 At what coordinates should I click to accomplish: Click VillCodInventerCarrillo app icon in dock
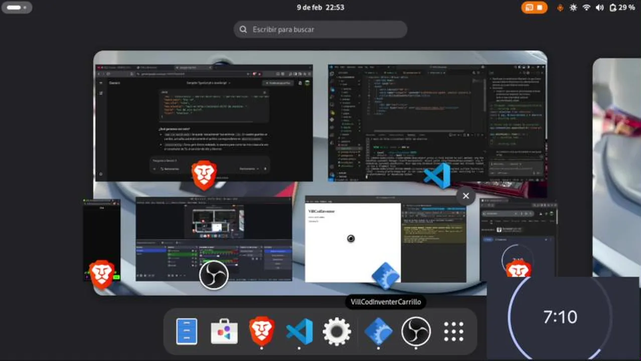378,331
